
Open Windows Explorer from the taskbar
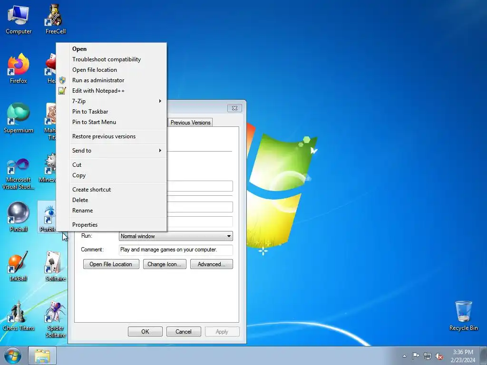click(42, 355)
